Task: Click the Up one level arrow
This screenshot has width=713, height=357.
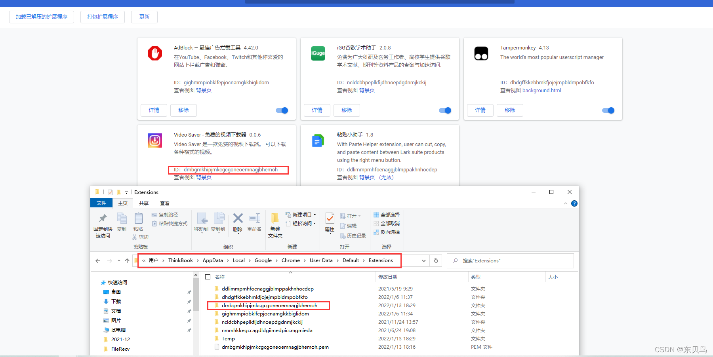Action: [127, 260]
